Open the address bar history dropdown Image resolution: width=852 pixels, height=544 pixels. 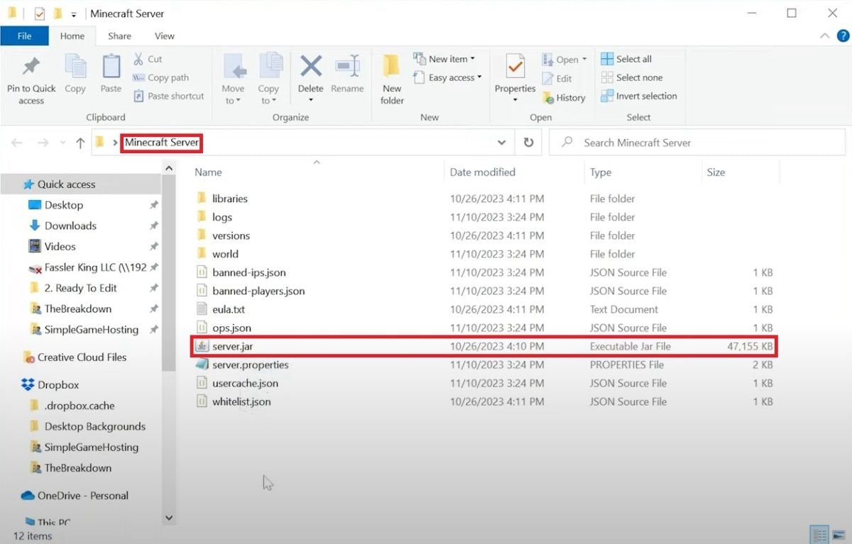[501, 143]
